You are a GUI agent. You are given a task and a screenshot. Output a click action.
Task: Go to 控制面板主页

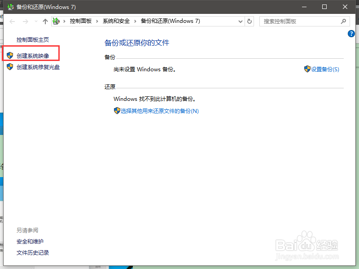(33, 40)
